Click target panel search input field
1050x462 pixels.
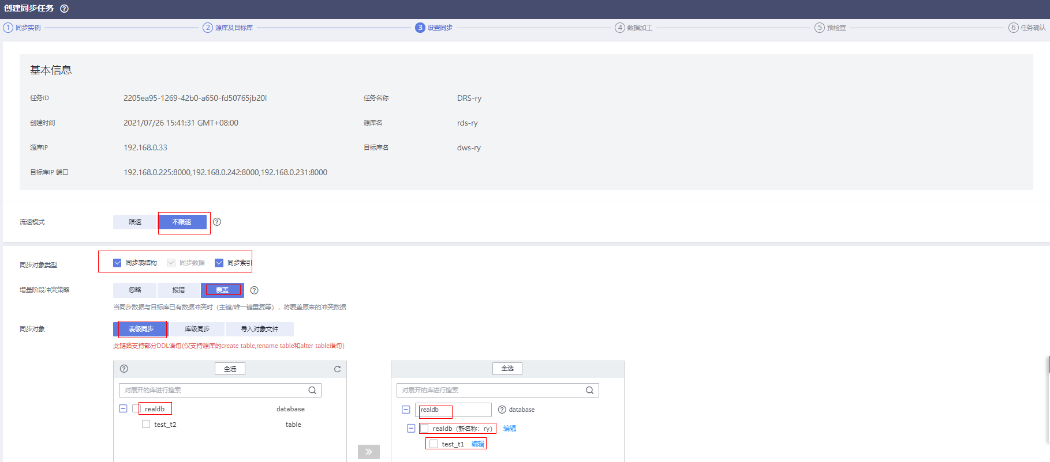498,390
